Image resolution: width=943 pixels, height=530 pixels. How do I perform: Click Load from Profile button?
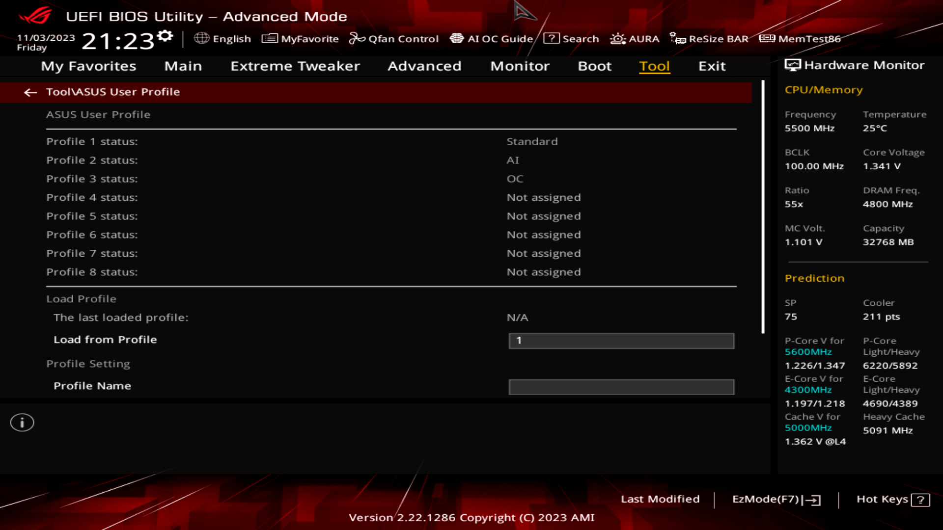tap(105, 339)
